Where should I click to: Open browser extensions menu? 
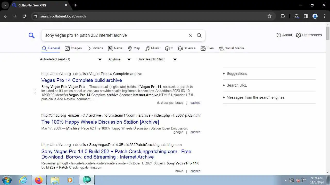[x=283, y=16]
